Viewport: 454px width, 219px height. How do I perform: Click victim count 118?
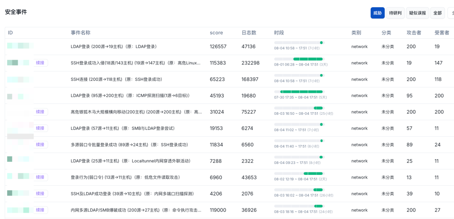click(x=438, y=79)
